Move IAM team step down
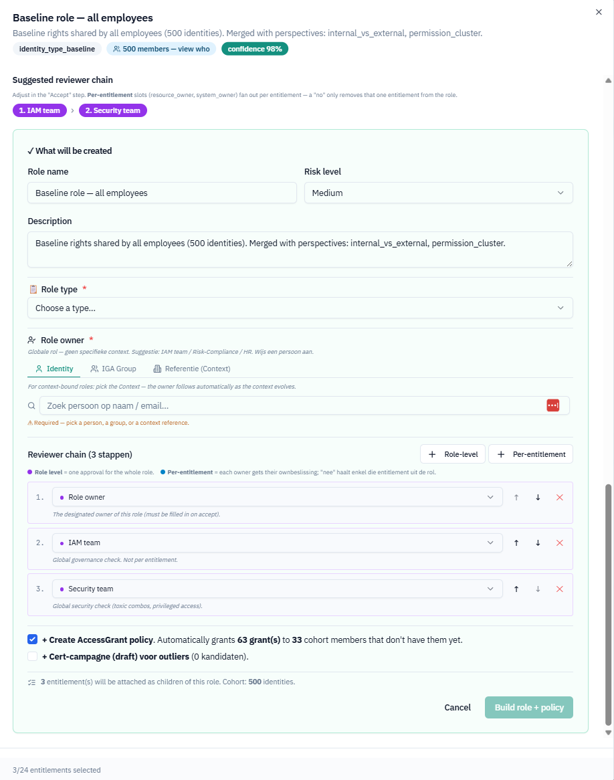This screenshot has height=780, width=614. [x=538, y=543]
